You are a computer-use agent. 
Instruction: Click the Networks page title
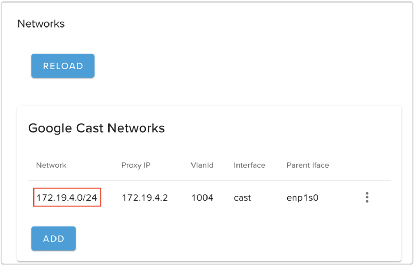[41, 24]
